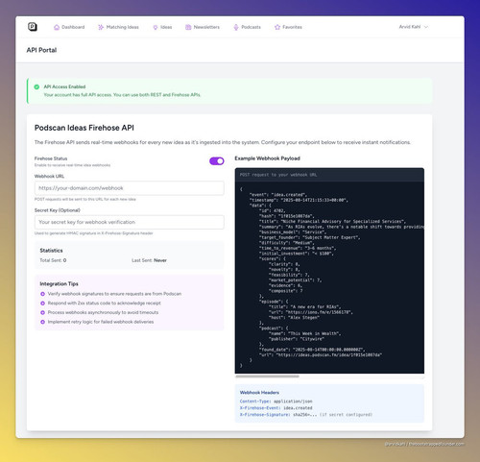Click the Firehose Status label
The image size is (480, 462).
[51, 158]
